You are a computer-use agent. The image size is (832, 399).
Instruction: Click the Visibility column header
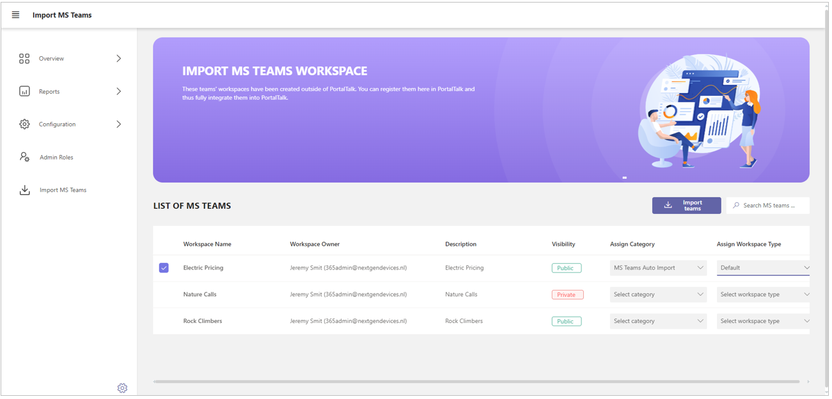click(x=563, y=245)
